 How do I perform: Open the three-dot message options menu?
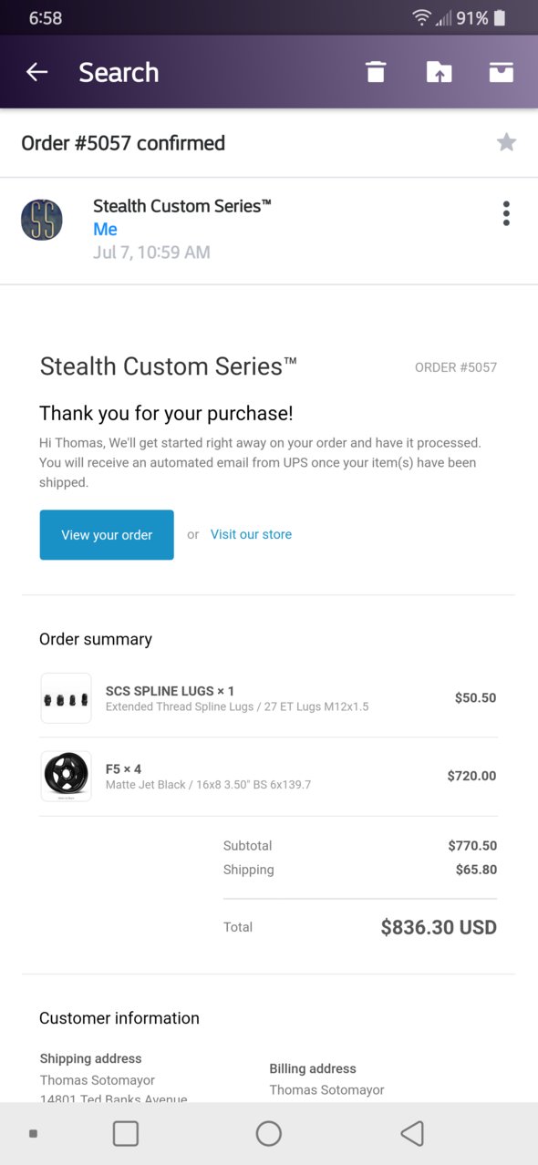click(x=506, y=213)
